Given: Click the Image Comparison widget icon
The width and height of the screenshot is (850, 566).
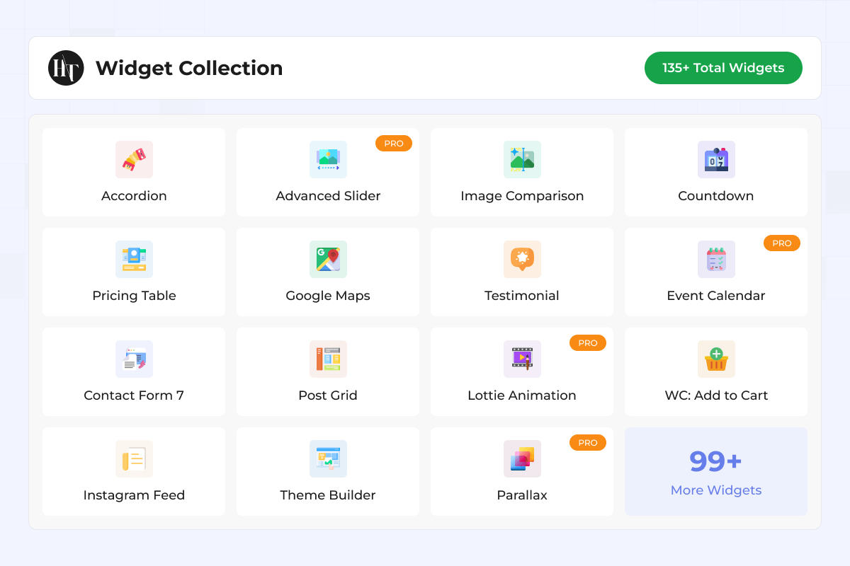Looking at the screenshot, I should (522, 159).
